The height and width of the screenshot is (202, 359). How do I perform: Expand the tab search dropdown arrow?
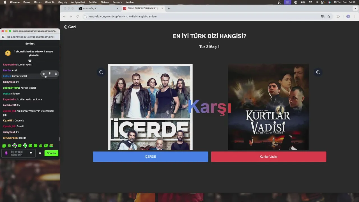(x=355, y=8)
